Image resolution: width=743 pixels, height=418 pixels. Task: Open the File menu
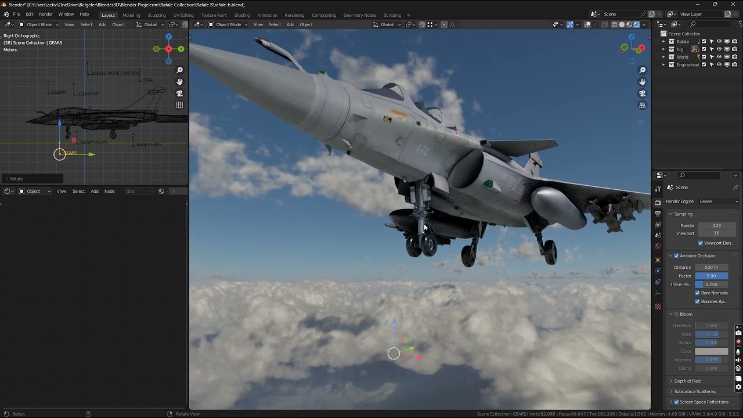point(17,15)
